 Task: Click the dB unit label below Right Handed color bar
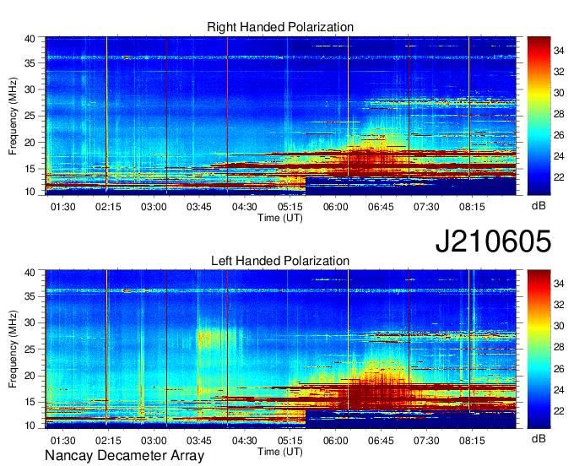[539, 205]
